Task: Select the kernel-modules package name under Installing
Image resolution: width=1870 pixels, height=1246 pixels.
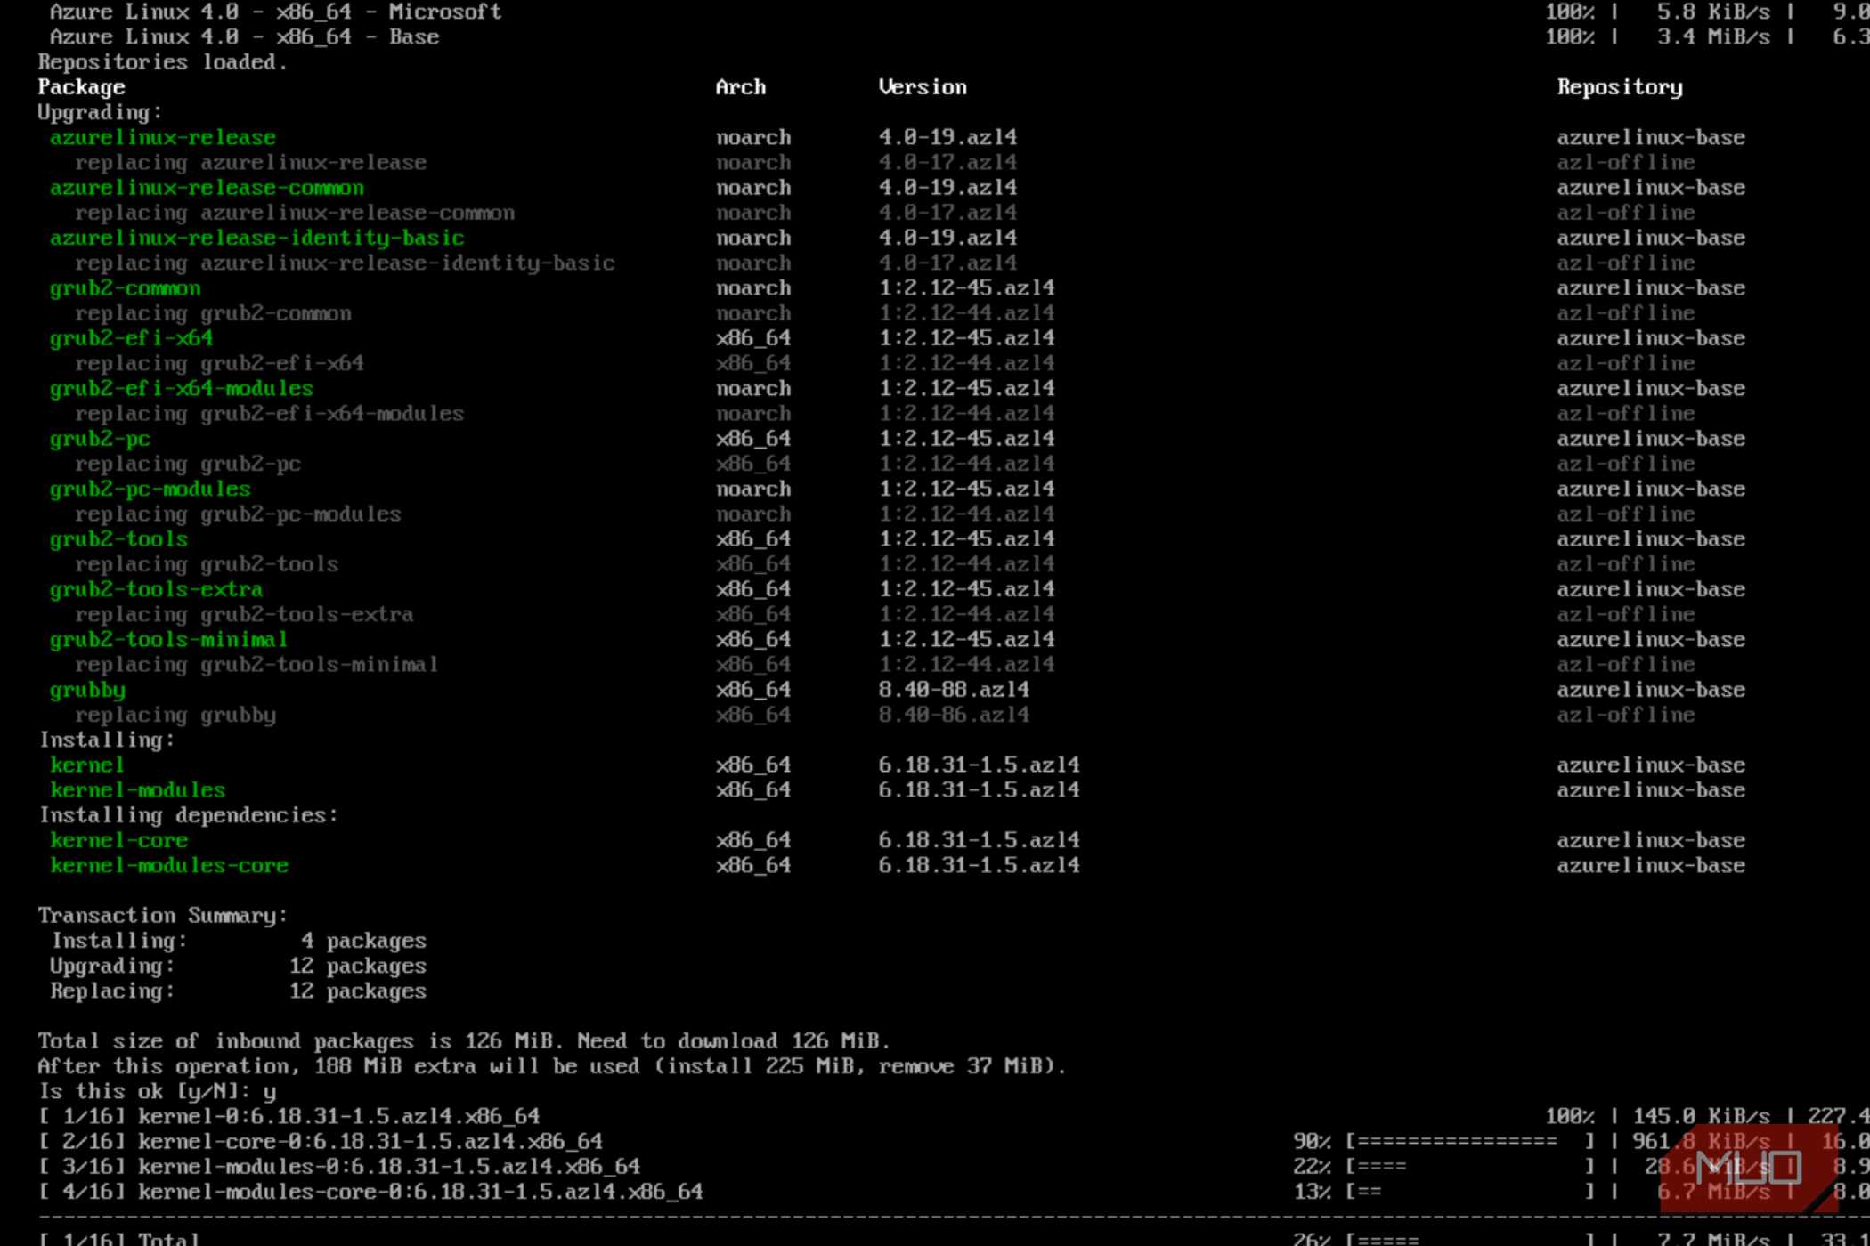Action: [138, 790]
